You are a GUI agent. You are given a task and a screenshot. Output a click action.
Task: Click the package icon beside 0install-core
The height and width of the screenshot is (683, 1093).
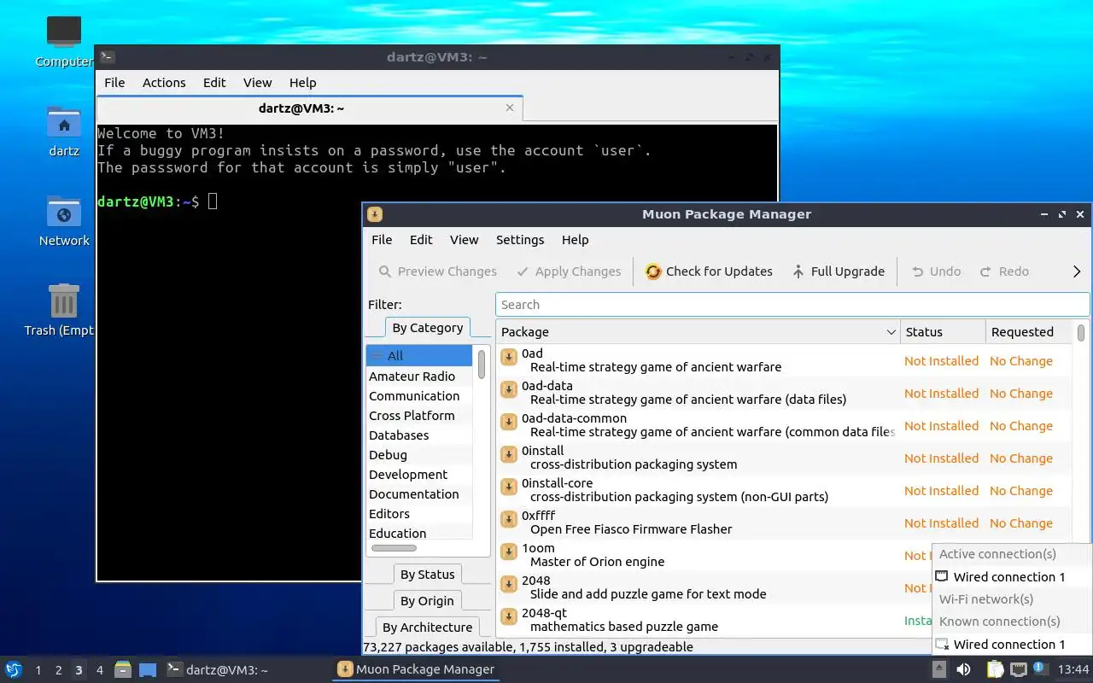pos(509,487)
